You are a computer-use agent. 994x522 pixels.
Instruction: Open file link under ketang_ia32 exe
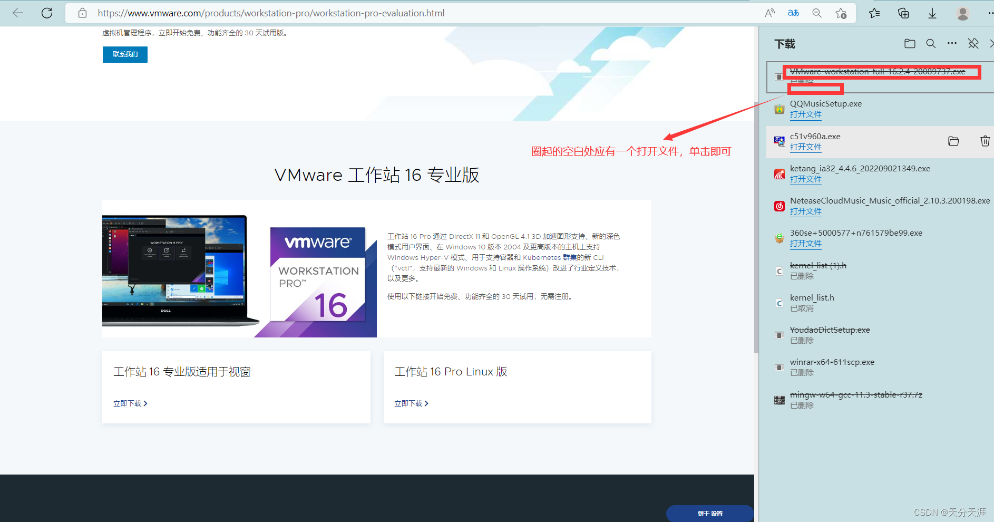click(805, 179)
